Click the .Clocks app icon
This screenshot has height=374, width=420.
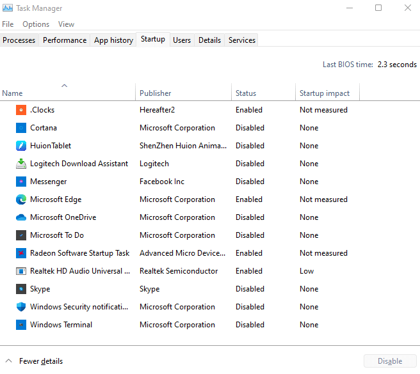(21, 110)
